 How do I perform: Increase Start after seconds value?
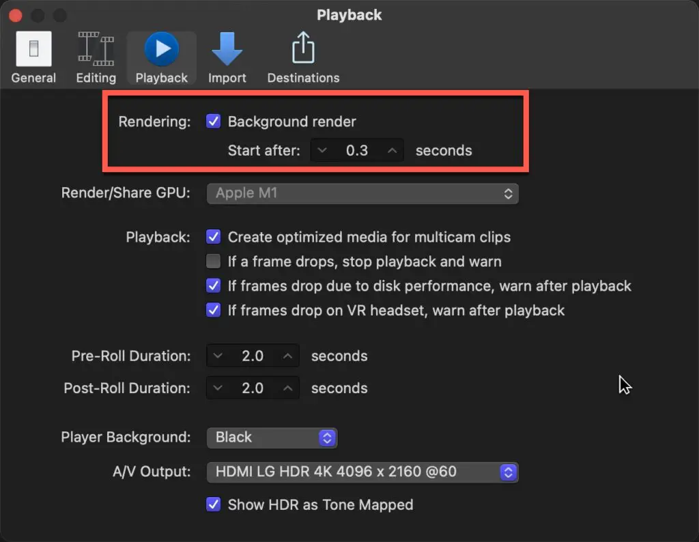coord(392,150)
